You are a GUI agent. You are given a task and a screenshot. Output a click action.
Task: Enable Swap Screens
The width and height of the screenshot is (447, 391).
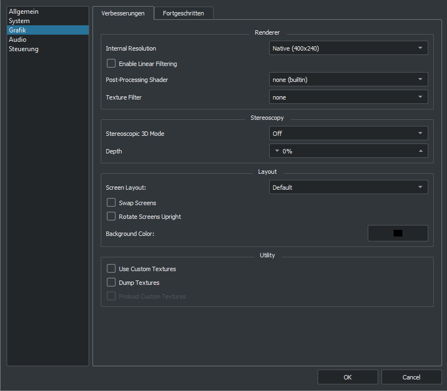tap(111, 202)
